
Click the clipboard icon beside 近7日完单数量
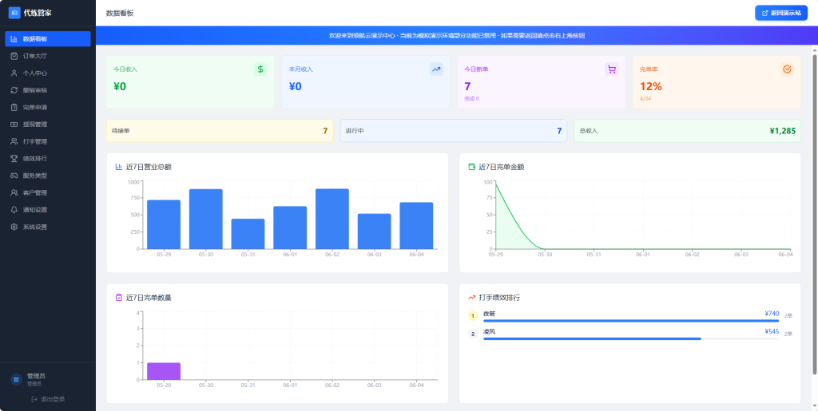coord(118,298)
